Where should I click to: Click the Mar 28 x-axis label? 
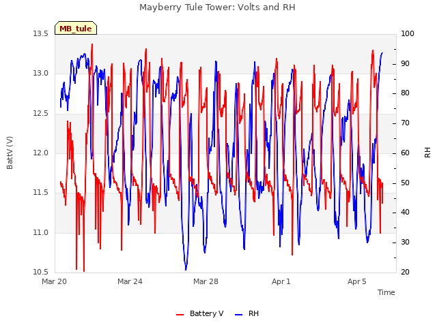[206, 281]
